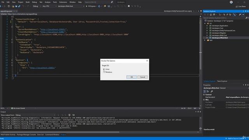Collapse the Authentication JSON block
This screenshot has height=140, width=249.
point(12,40)
